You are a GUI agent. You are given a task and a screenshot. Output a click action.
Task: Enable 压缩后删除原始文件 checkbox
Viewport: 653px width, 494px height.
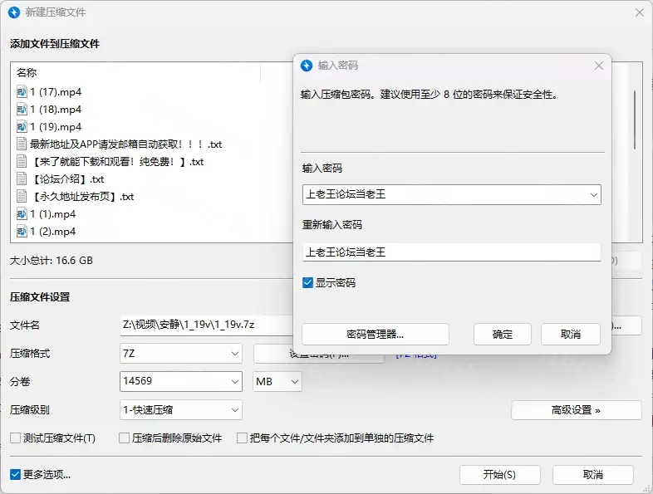(124, 438)
